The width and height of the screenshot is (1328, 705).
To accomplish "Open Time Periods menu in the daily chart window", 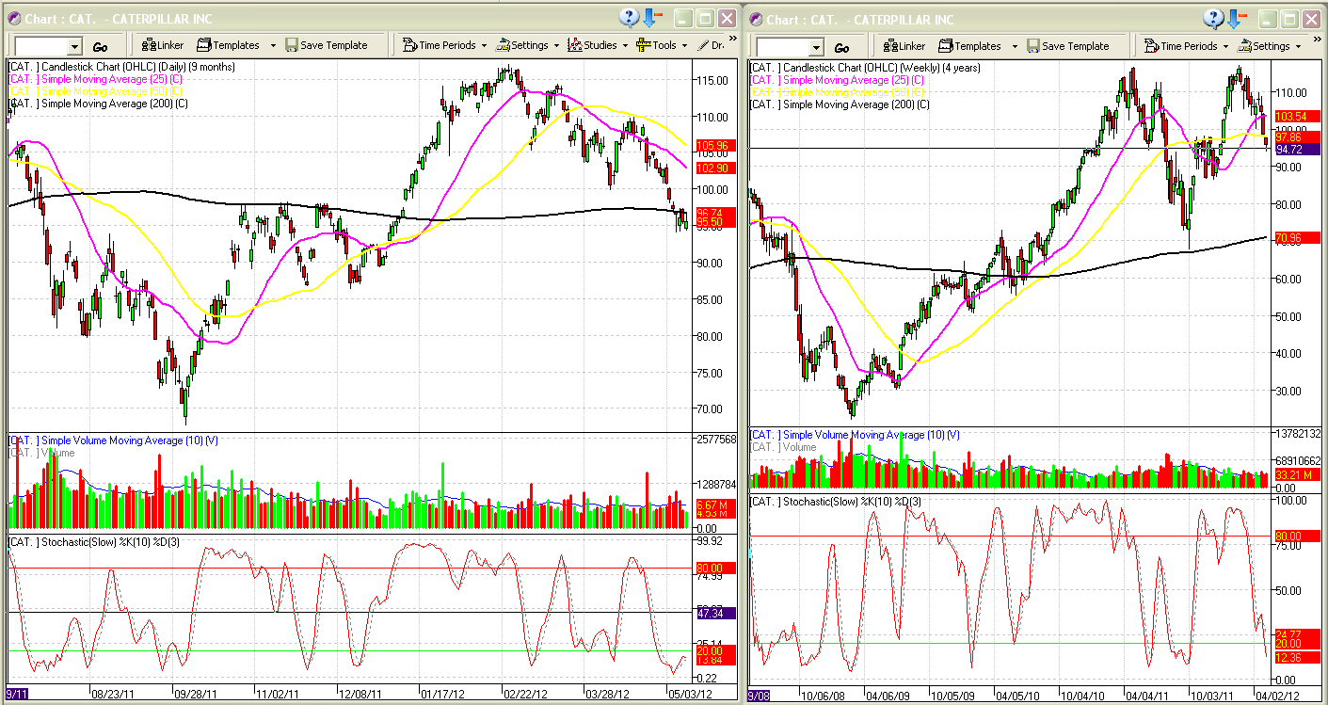I will coord(443,45).
